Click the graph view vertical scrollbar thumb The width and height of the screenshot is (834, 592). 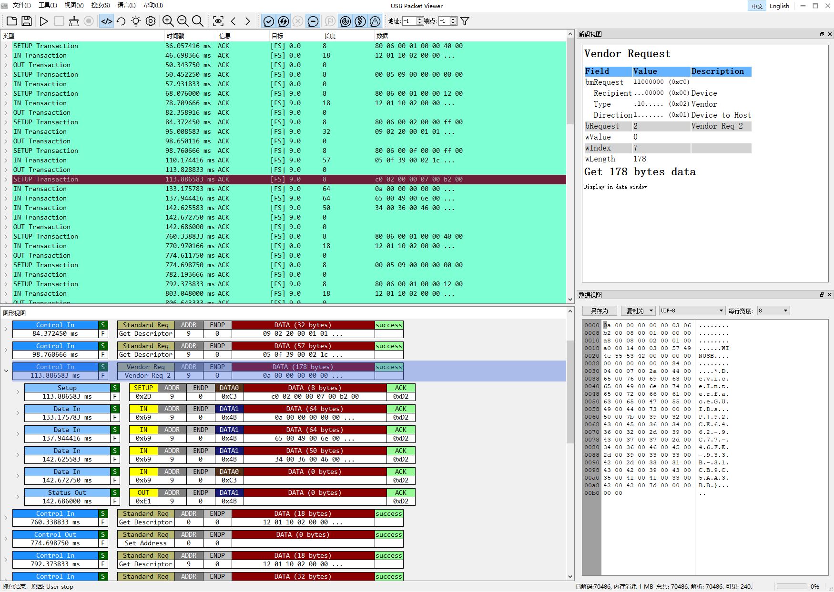pos(570,392)
